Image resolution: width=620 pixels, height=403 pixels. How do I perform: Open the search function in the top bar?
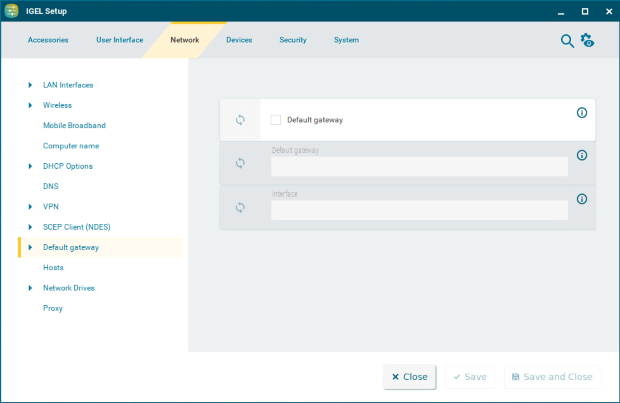pyautogui.click(x=567, y=41)
